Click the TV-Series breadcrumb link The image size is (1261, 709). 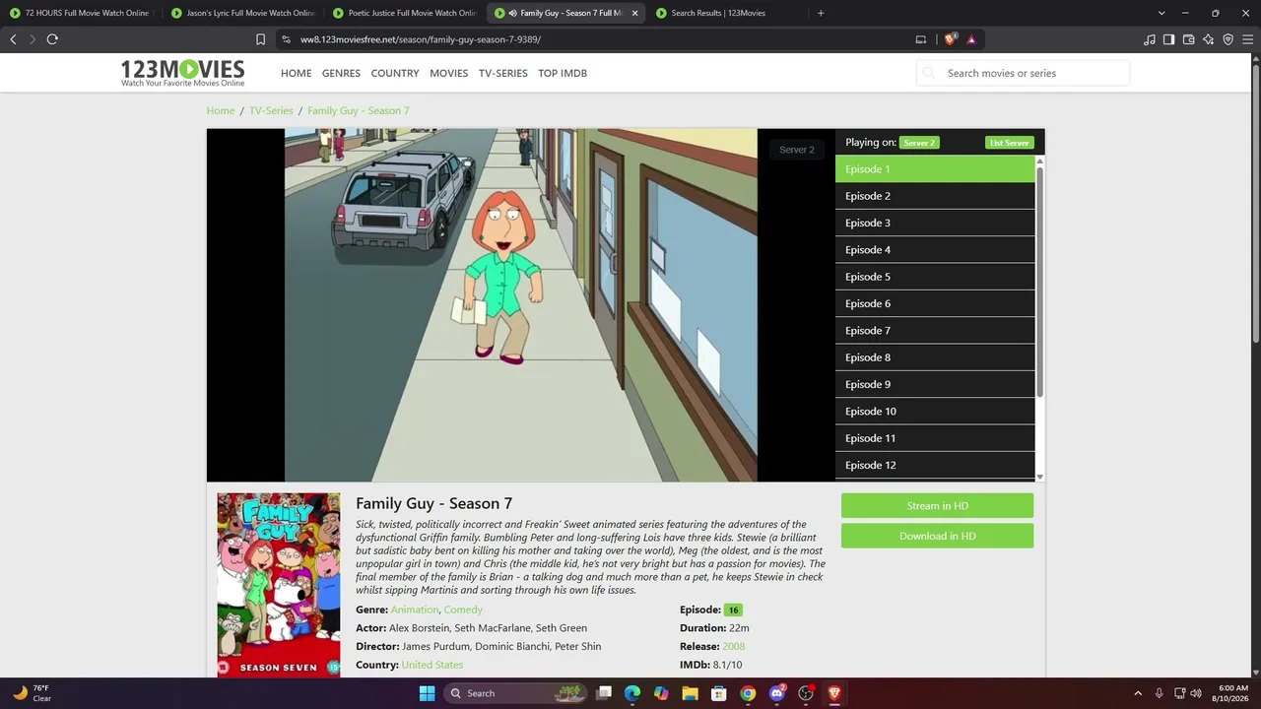pyautogui.click(x=271, y=110)
